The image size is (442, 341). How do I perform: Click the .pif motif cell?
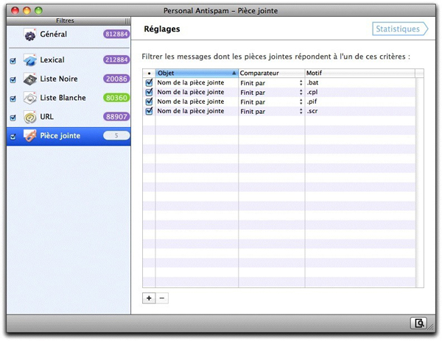[359, 101]
